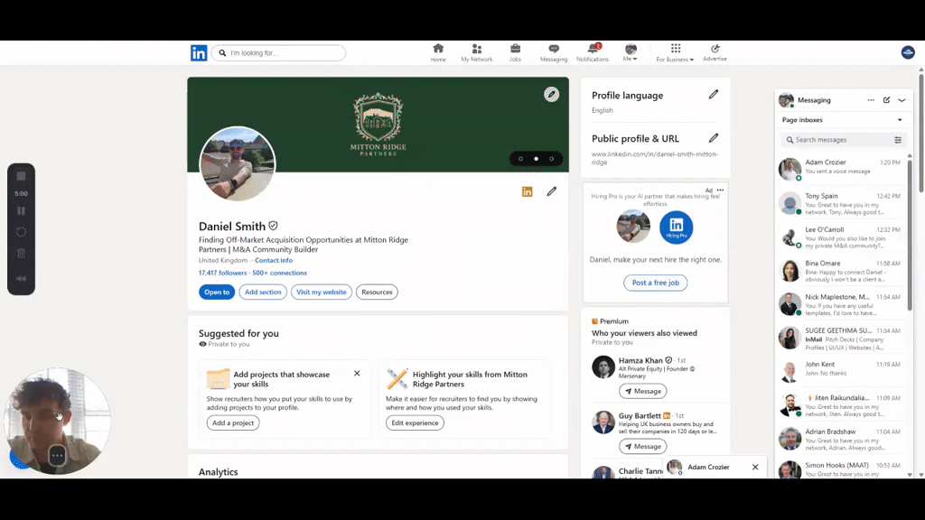Click the orange LinkedIn premium badge icon
925x520 pixels.
(x=527, y=191)
